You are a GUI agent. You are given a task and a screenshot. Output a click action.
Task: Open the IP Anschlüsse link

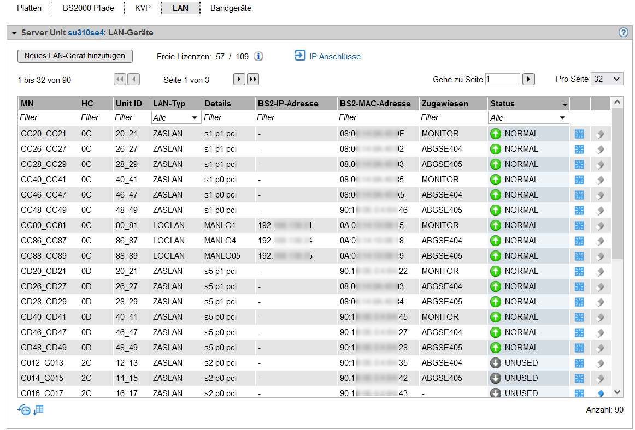coord(334,56)
